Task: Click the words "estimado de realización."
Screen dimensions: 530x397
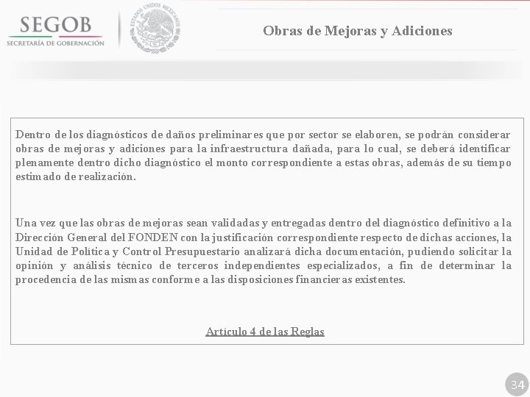Action: [75, 176]
